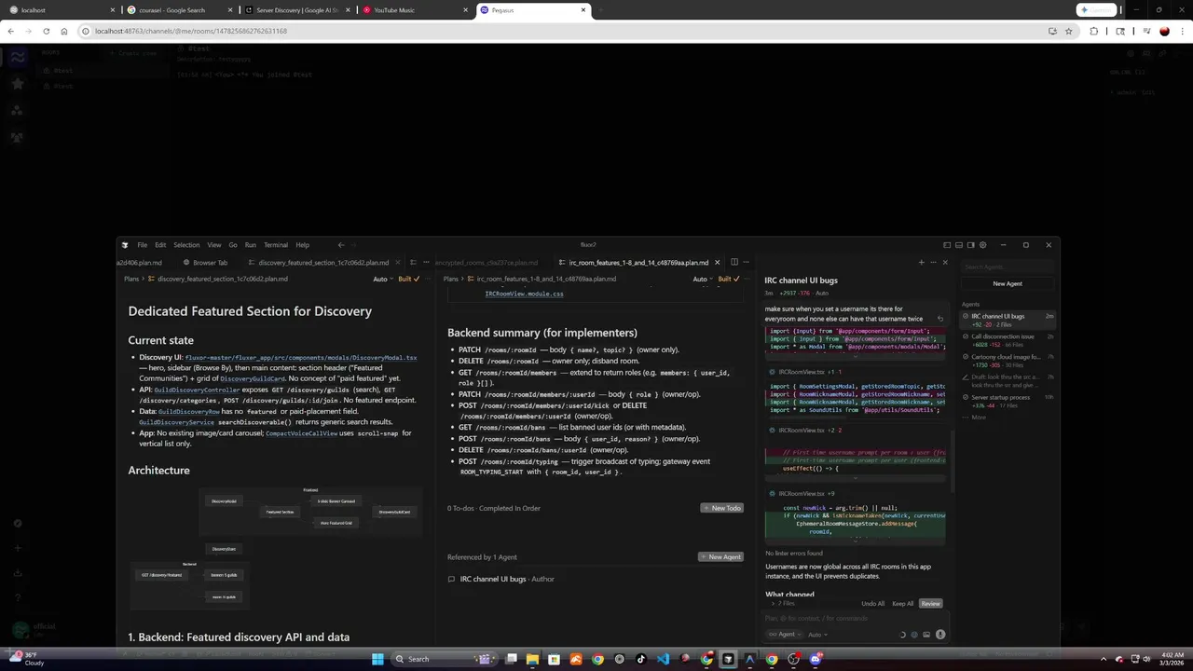The height and width of the screenshot is (671, 1193).
Task: Close the irc_room_features plan.md tab
Action: point(717,263)
